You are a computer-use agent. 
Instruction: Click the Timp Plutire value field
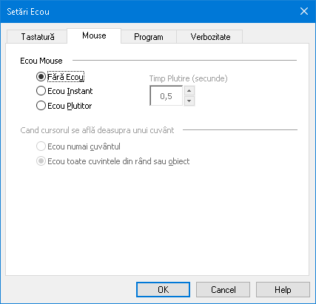[x=167, y=95]
